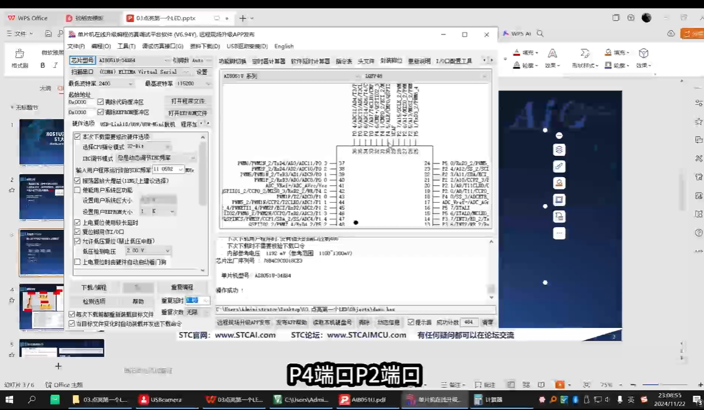
Task: Open the 最低波特率 2400 dropdown
Action: [x=130, y=83]
